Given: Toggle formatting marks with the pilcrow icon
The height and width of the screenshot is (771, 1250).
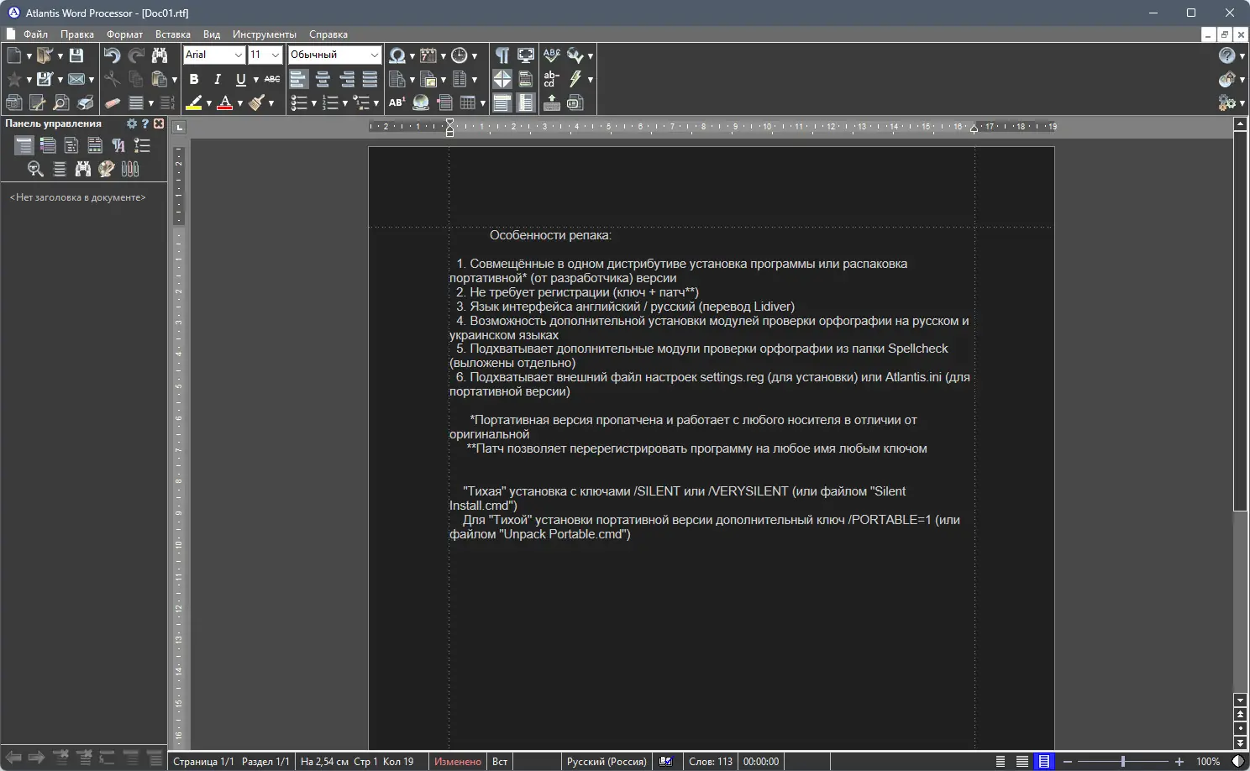Looking at the screenshot, I should tap(502, 55).
